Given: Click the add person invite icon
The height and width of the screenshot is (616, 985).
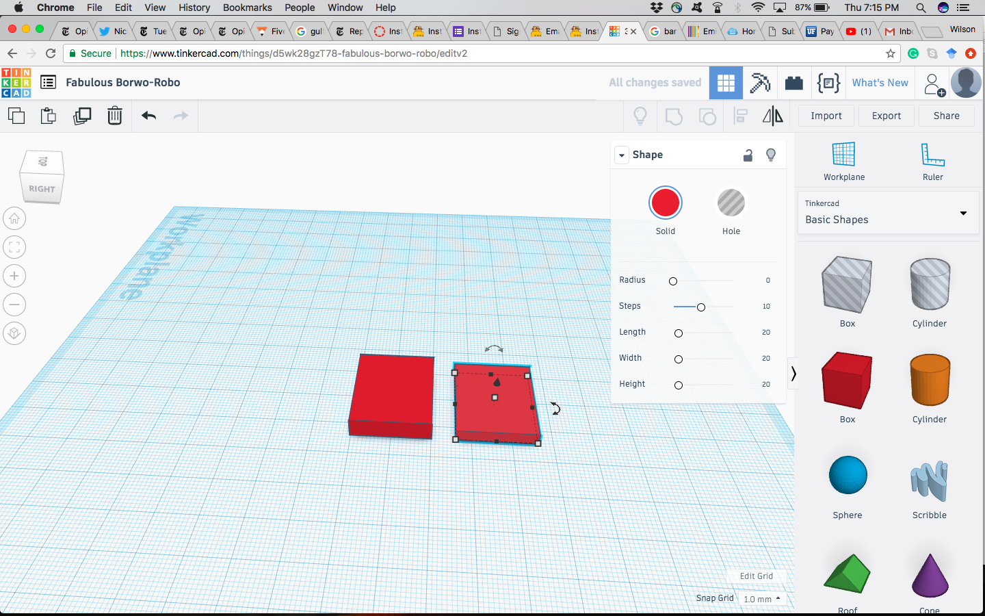Looking at the screenshot, I should point(934,84).
